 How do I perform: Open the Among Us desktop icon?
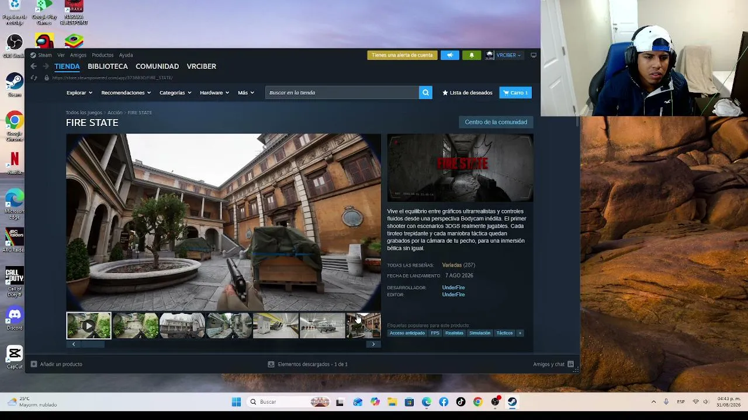44,41
